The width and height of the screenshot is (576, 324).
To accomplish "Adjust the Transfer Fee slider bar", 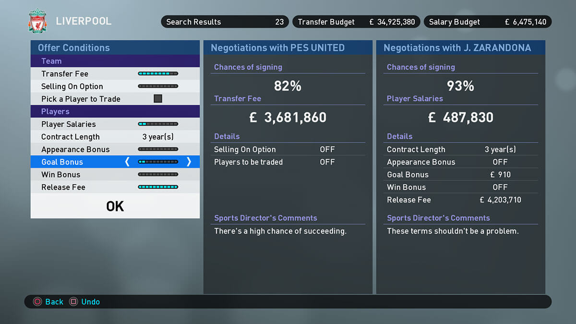I will coord(158,74).
